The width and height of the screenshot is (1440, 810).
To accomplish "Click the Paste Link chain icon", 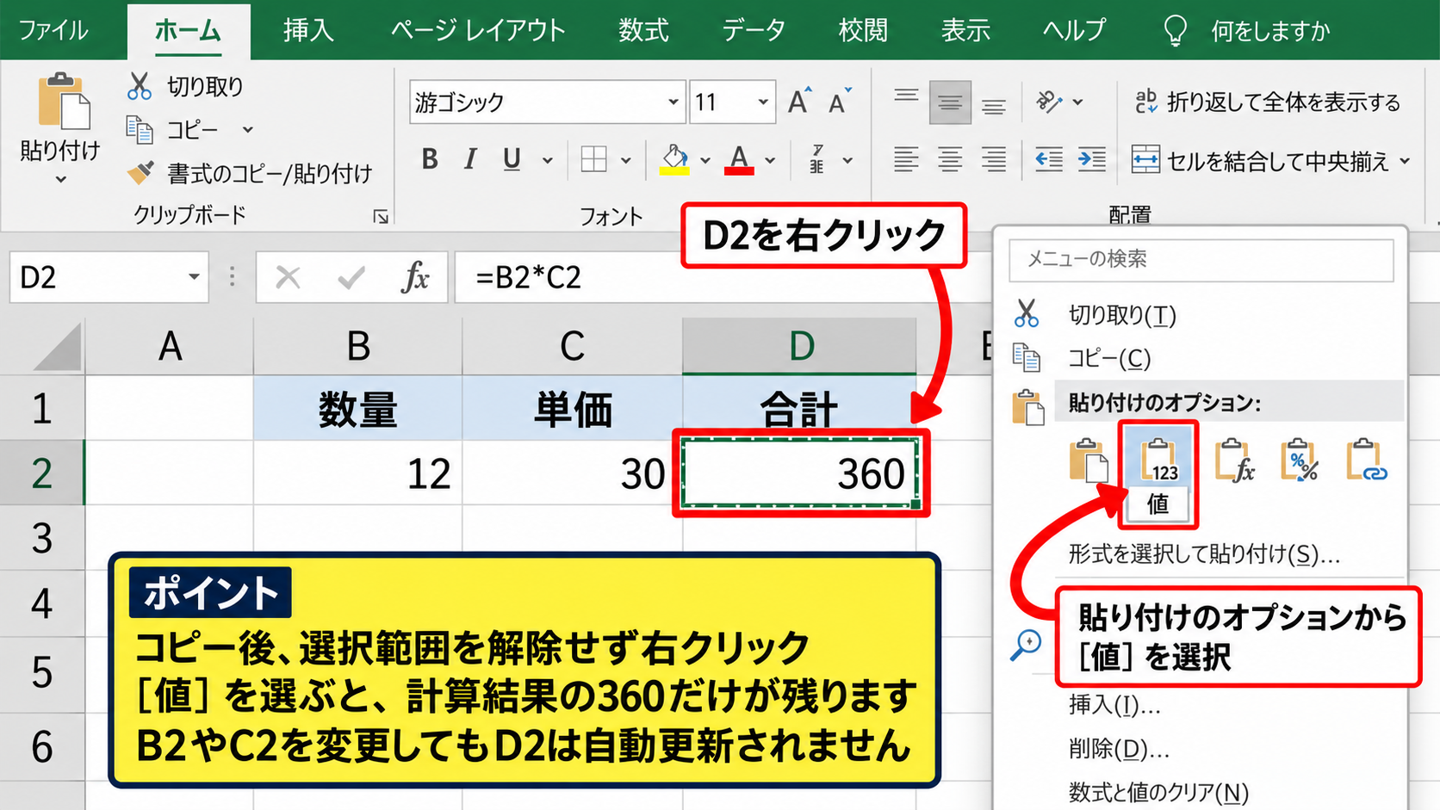I will [1367, 460].
